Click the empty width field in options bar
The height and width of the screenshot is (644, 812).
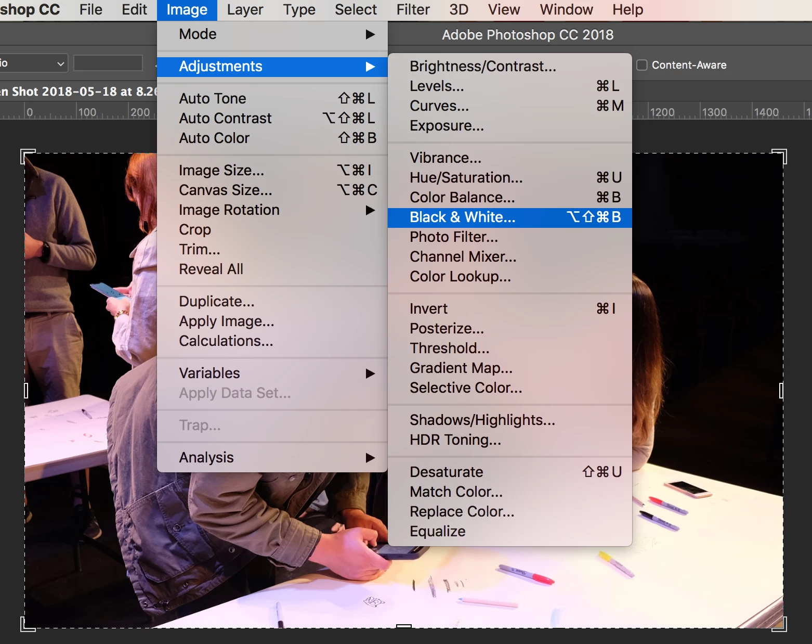(108, 63)
